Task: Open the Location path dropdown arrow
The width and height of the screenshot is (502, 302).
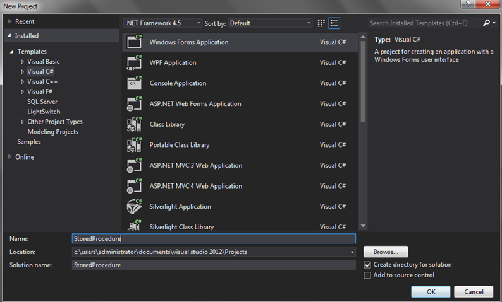Action: point(352,252)
